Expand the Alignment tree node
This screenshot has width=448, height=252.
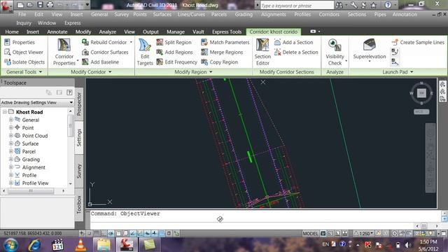coord(11,167)
